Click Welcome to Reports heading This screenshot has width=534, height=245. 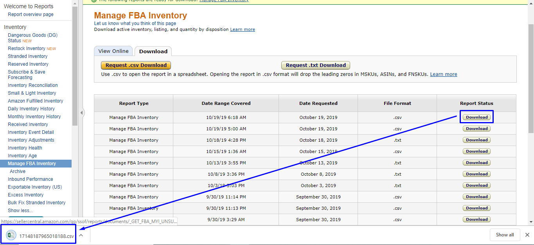pyautogui.click(x=29, y=6)
